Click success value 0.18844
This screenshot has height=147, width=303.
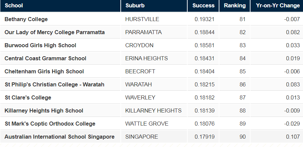204,32
